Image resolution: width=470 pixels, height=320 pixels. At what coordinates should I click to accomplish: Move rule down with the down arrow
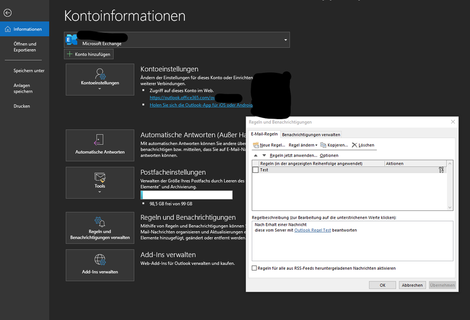pos(264,155)
